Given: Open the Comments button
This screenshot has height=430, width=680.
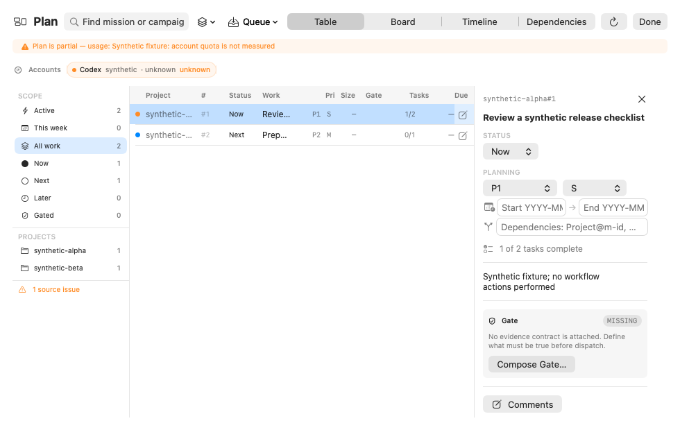Looking at the screenshot, I should tap(522, 404).
